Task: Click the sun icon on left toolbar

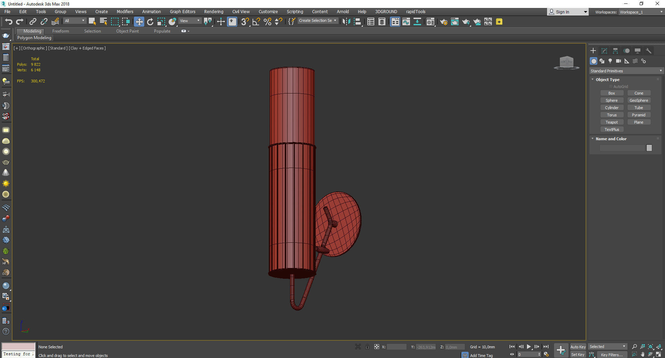Action: pyautogui.click(x=6, y=184)
